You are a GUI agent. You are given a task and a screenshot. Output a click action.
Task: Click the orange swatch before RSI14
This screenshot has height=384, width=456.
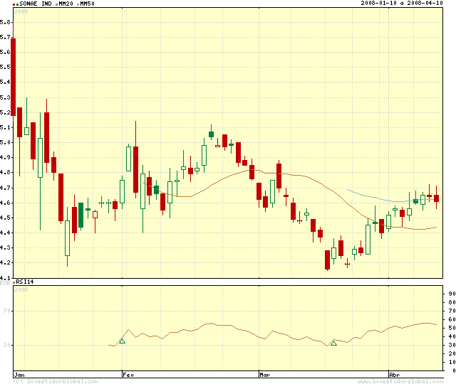14,282
